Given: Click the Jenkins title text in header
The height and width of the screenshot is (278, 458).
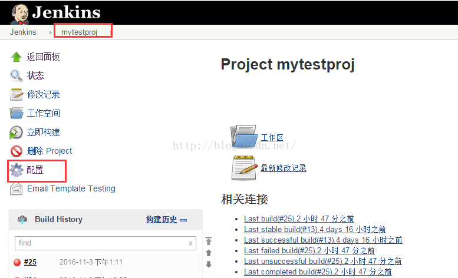Looking at the screenshot, I should (66, 12).
